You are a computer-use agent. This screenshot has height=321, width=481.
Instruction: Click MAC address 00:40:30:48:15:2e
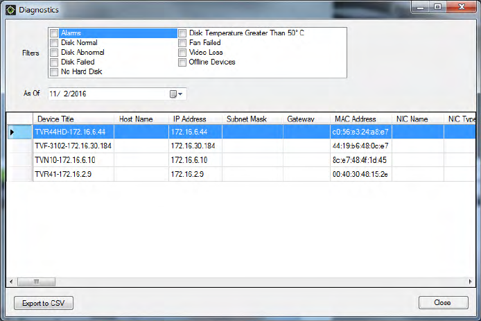(x=360, y=174)
